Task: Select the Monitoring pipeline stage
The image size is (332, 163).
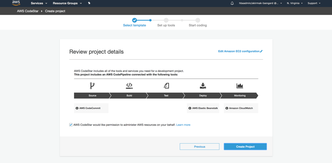Action: tap(239, 96)
